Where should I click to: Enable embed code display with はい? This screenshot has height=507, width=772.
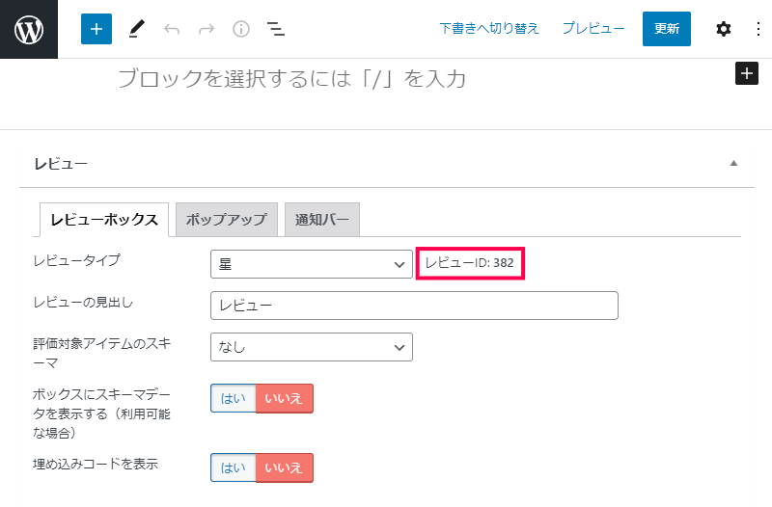point(234,467)
